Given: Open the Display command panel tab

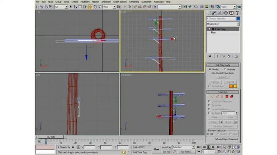Looking at the screenshot, I should tap(231, 13).
